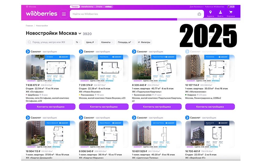Select the Товары tab
The image size is (263, 162).
coord(75,7)
